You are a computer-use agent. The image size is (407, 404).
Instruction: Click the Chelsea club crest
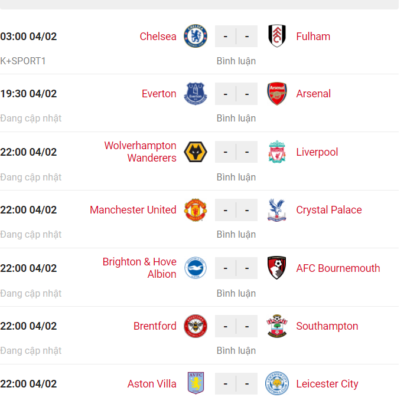[196, 36]
